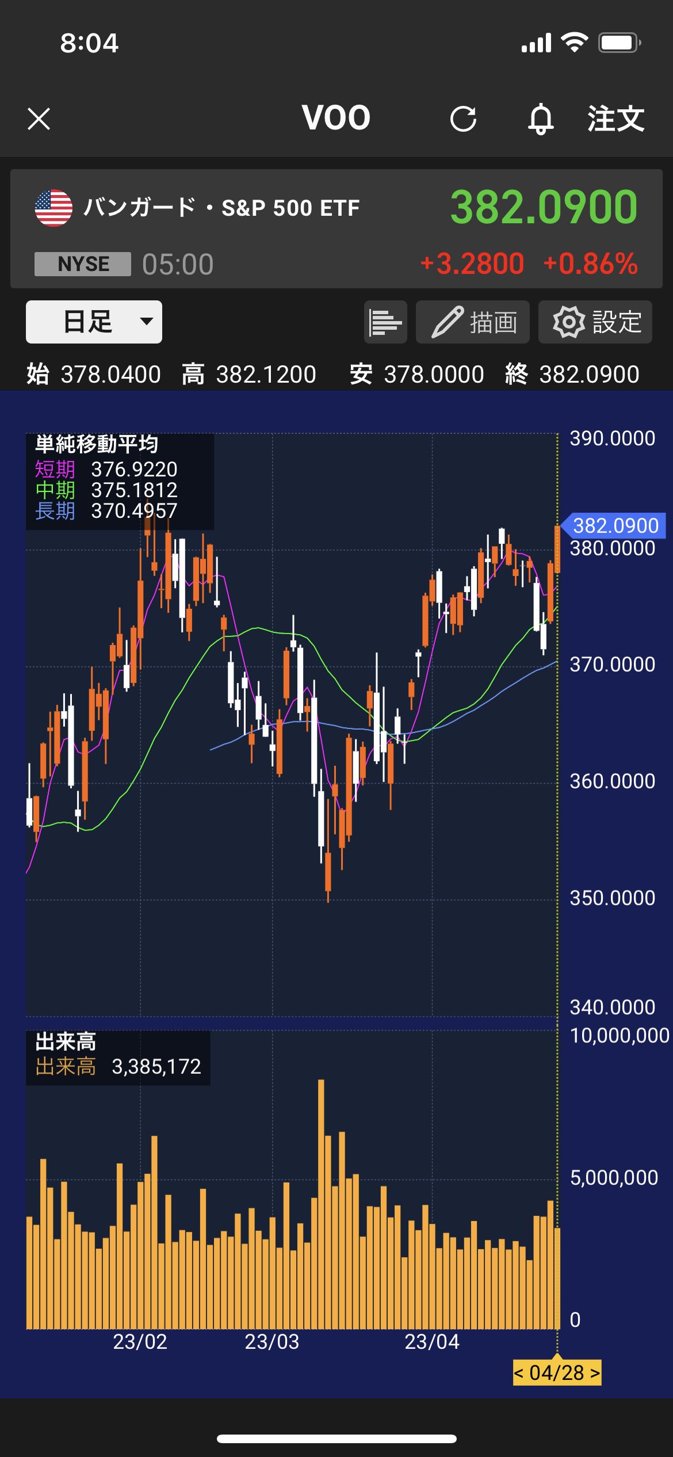Viewport: 673px width, 1457px height.
Task: Open the 描画 drawing tool
Action: point(473,322)
